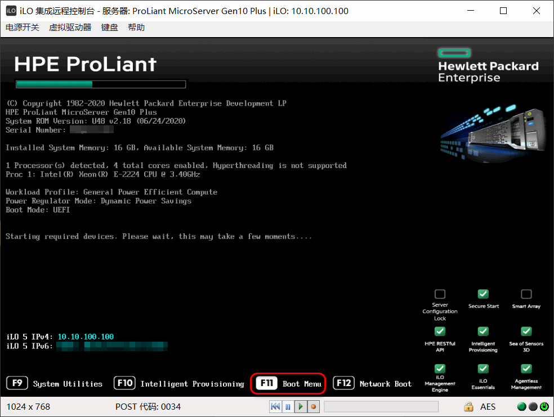This screenshot has height=417, width=554.
Task: Click the iLO Management Engine checkmark
Action: click(440, 369)
